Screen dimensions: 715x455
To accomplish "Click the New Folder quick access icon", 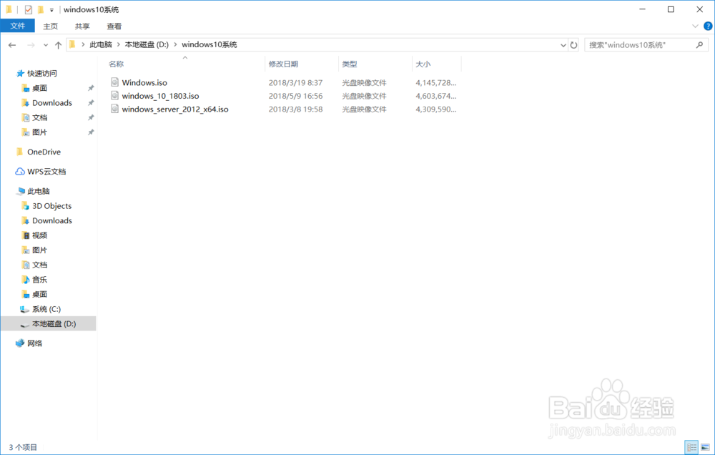I will coord(41,9).
